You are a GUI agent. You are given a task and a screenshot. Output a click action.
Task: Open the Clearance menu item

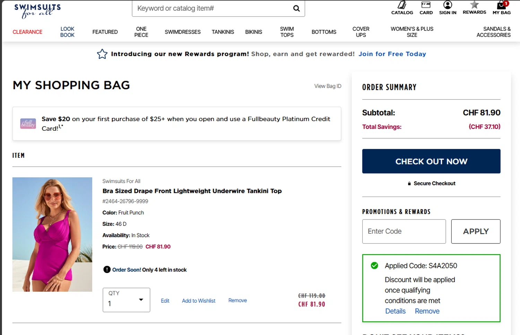click(27, 32)
